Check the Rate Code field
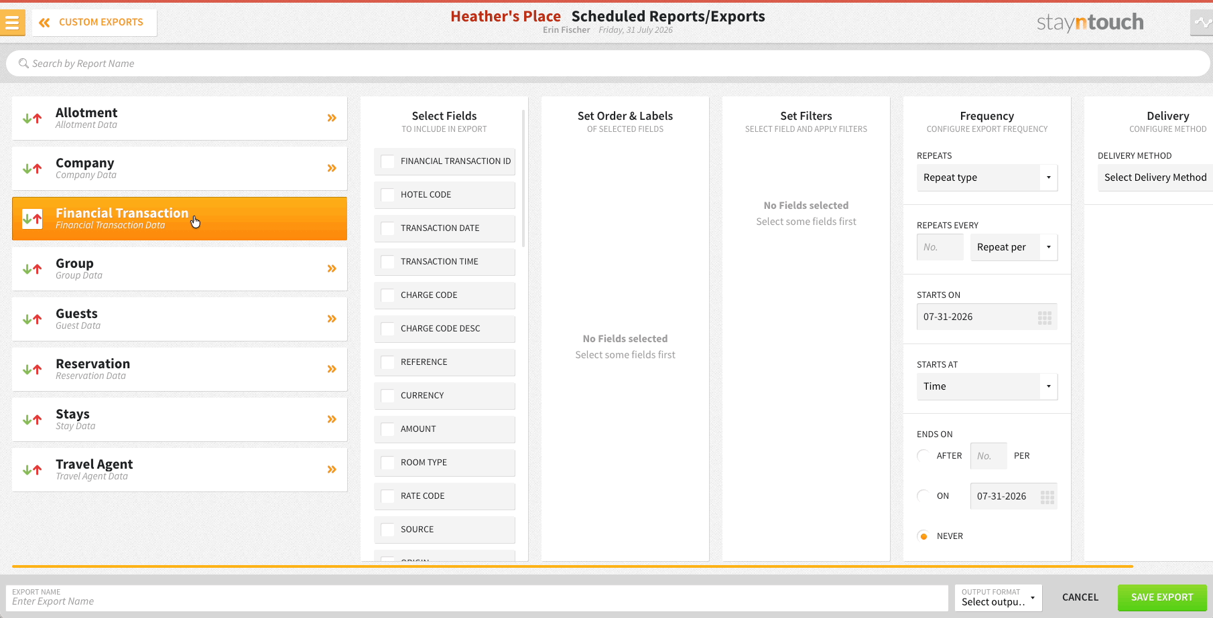Viewport: 1213px width, 618px height. point(387,496)
